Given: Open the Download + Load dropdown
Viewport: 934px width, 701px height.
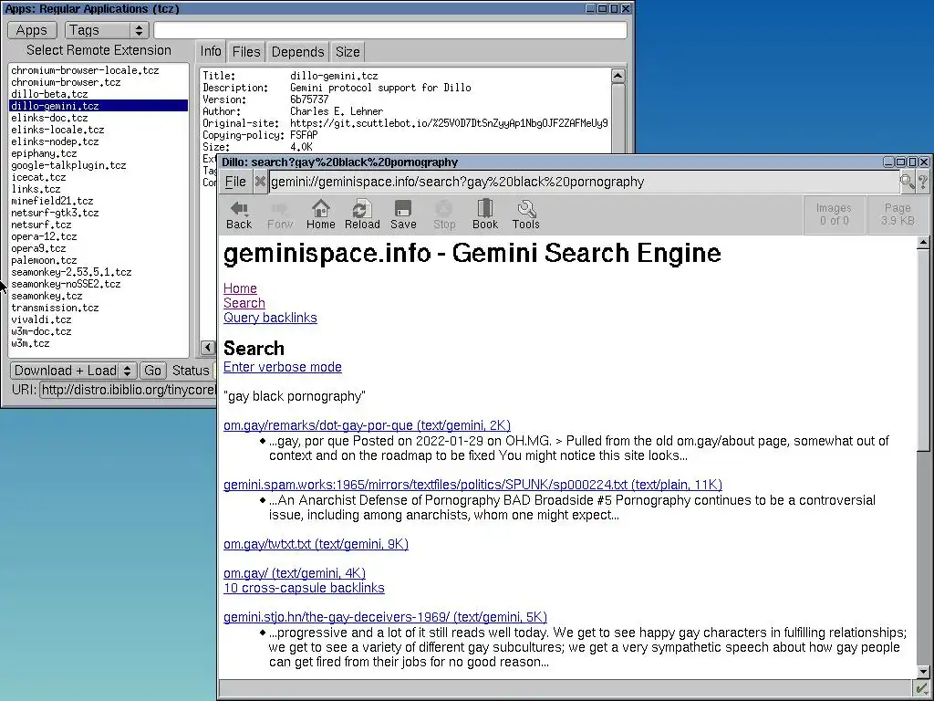Looking at the screenshot, I should point(73,371).
